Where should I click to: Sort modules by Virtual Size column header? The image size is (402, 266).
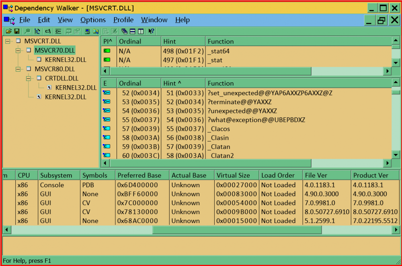[233, 175]
